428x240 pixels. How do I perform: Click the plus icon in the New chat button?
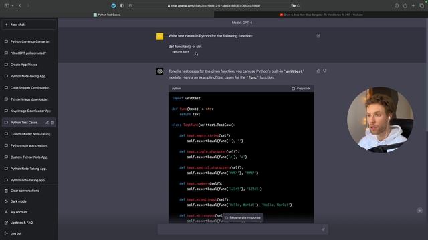point(6,25)
